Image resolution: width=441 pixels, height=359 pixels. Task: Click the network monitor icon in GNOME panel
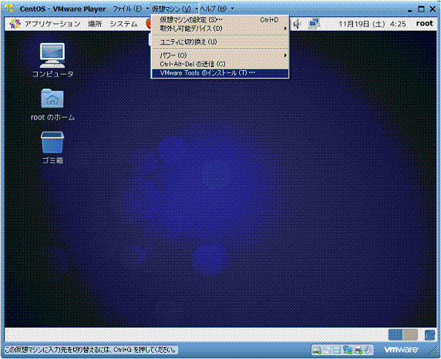[314, 24]
